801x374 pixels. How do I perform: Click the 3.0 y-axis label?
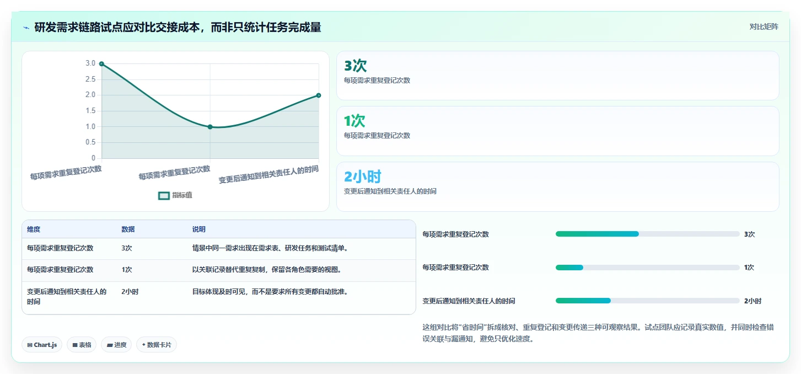coord(90,63)
